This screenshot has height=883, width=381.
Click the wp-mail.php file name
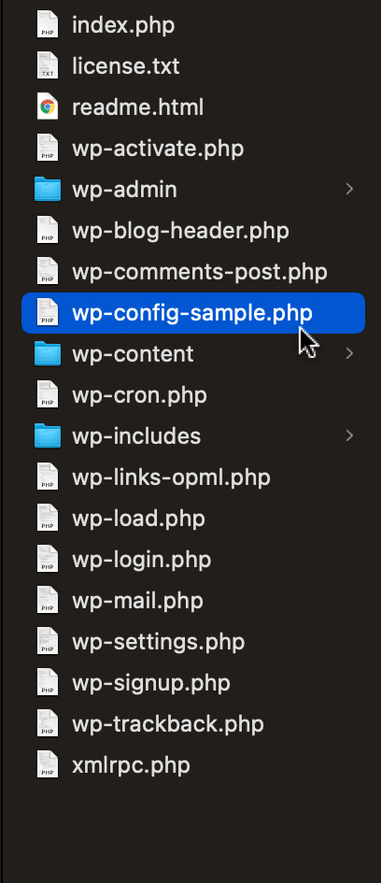click(137, 600)
